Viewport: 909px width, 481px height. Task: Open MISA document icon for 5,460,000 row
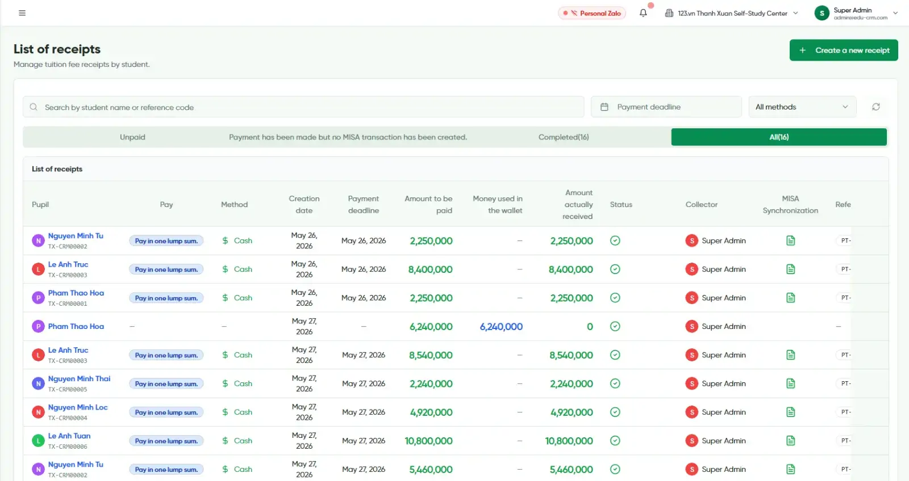pyautogui.click(x=790, y=469)
